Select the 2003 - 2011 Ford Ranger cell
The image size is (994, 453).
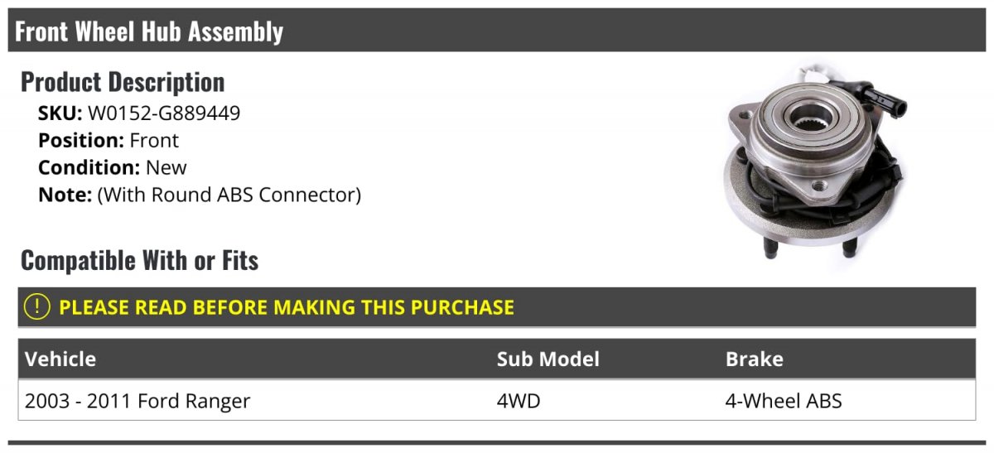point(138,402)
